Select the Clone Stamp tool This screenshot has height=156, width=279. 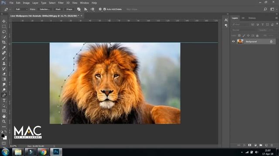(x=4, y=64)
